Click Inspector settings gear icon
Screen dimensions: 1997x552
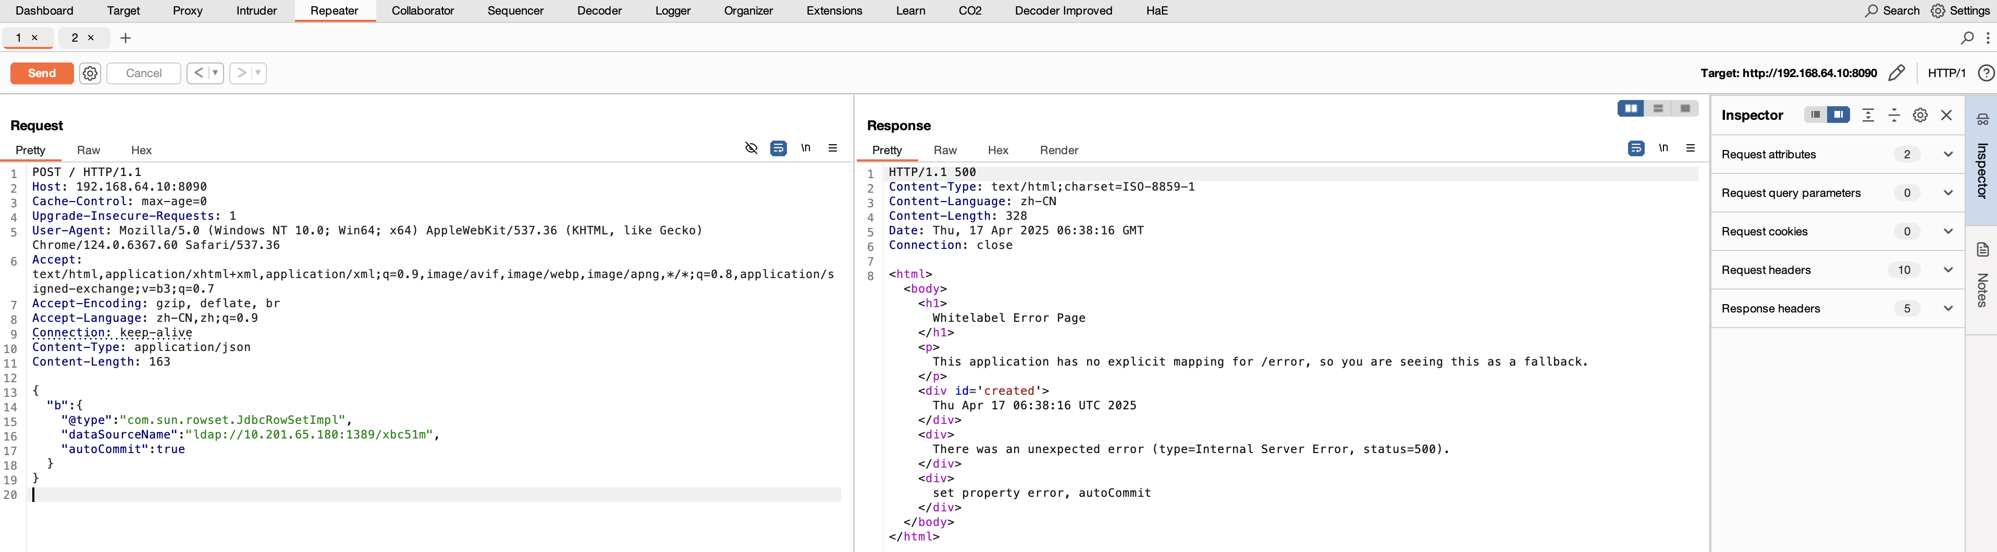pos(1919,116)
